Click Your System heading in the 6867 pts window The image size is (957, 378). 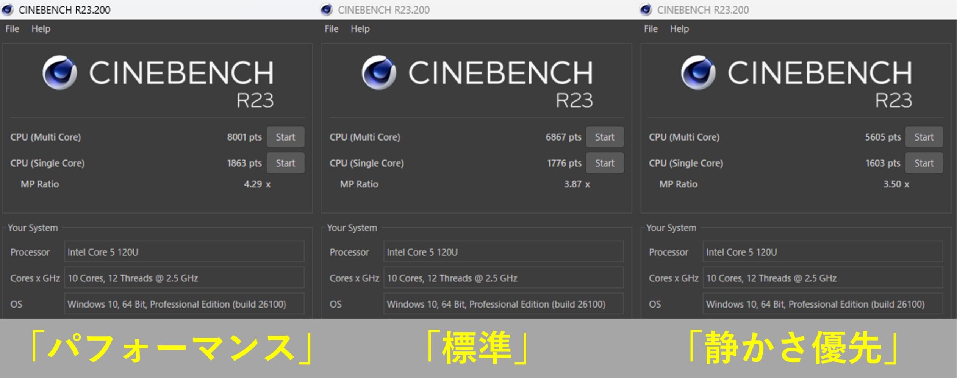tap(352, 228)
